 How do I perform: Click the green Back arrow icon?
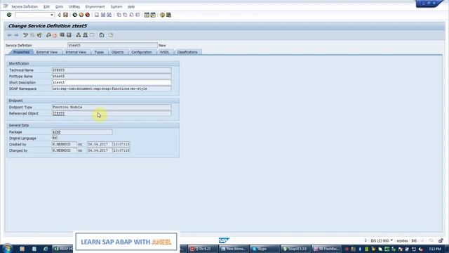75,15
